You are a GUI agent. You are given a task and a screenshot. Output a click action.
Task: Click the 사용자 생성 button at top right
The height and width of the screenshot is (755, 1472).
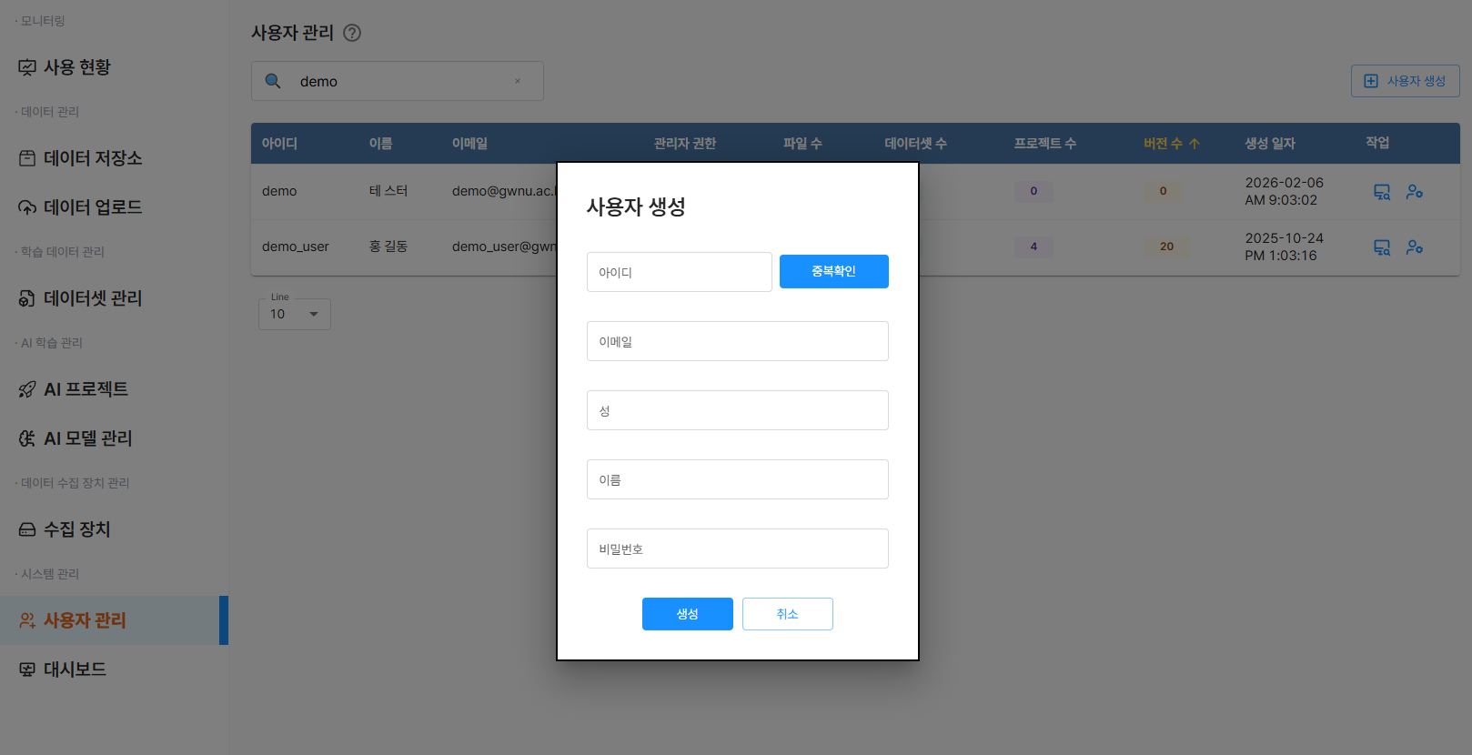1406,81
